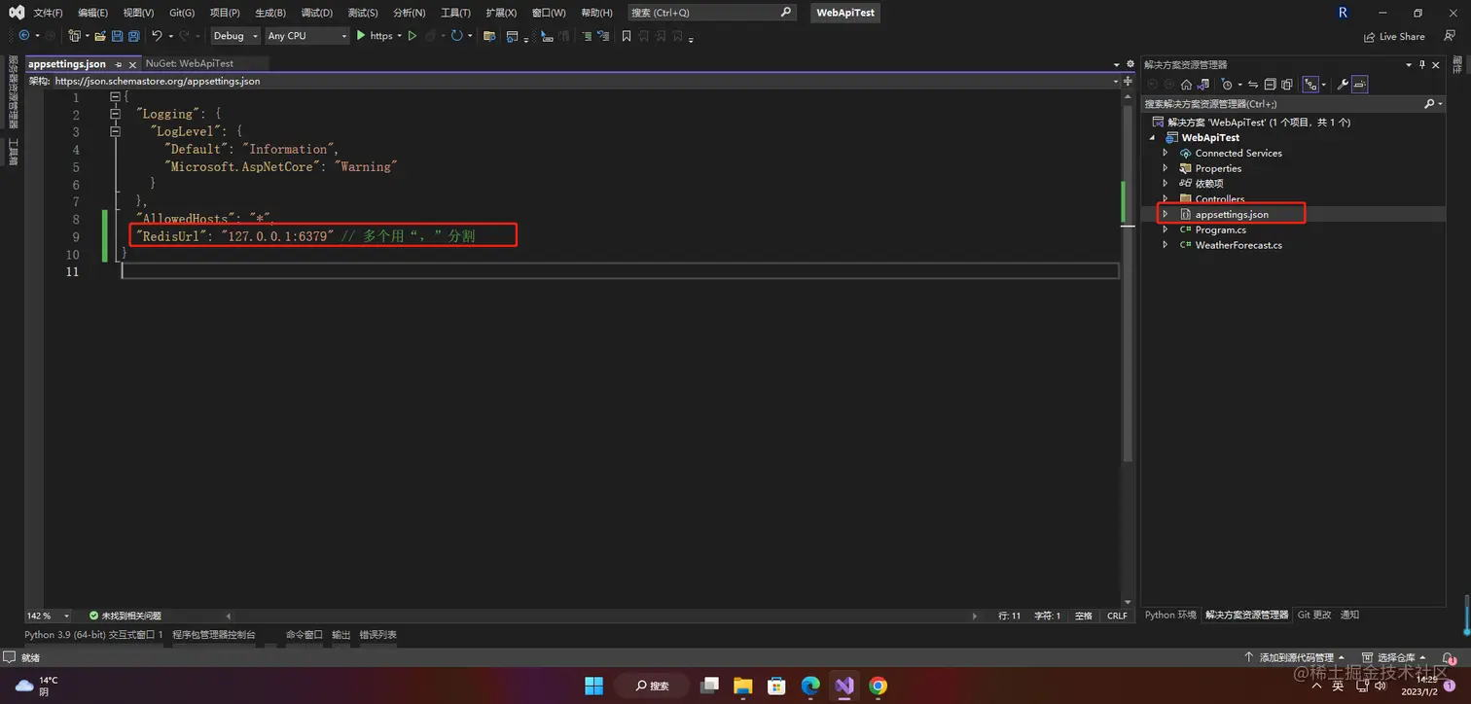Image resolution: width=1471 pixels, height=704 pixels.
Task: Expand the Controllers folder node
Action: [1166, 199]
